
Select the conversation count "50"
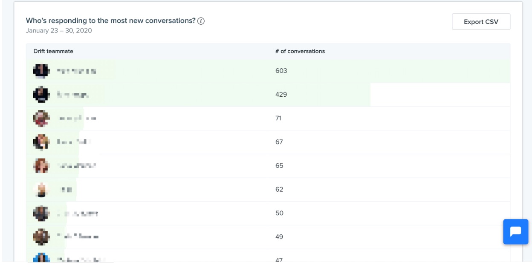pos(279,213)
